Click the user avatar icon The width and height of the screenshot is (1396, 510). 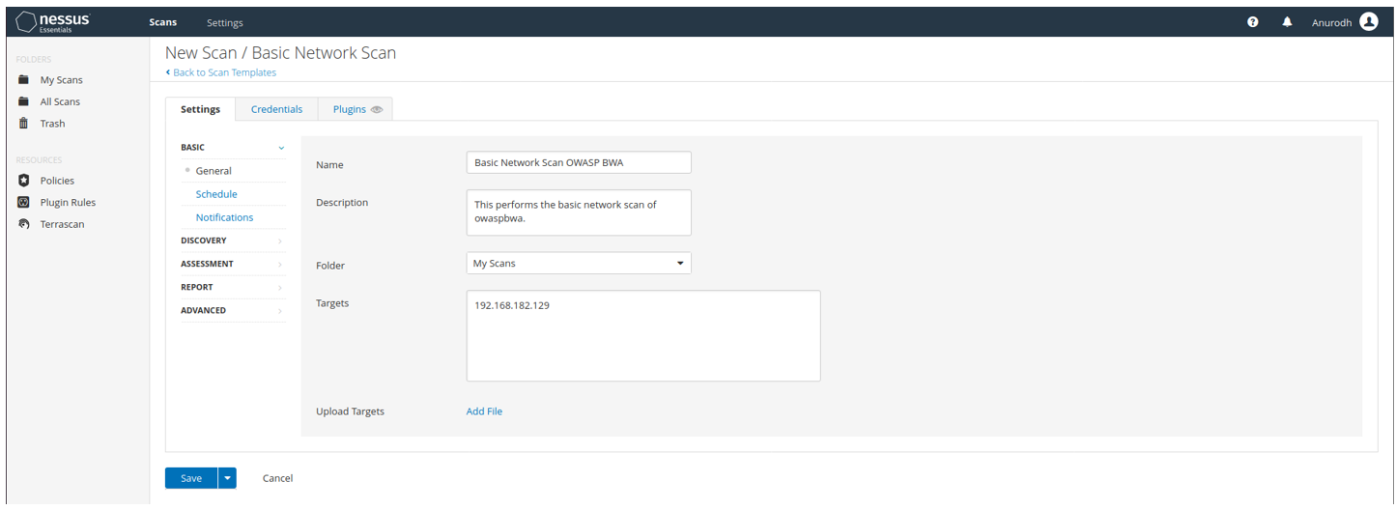point(1369,22)
